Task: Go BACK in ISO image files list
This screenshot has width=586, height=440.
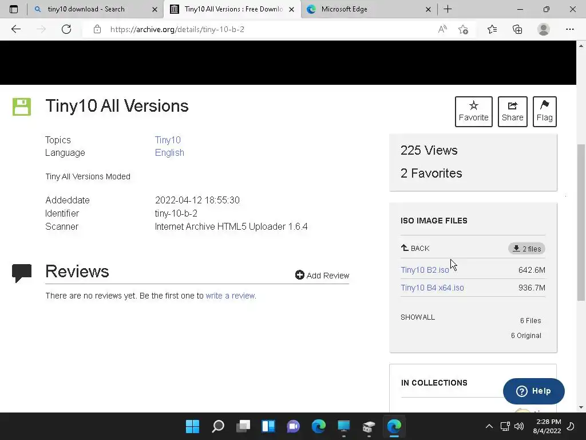Action: click(x=415, y=248)
